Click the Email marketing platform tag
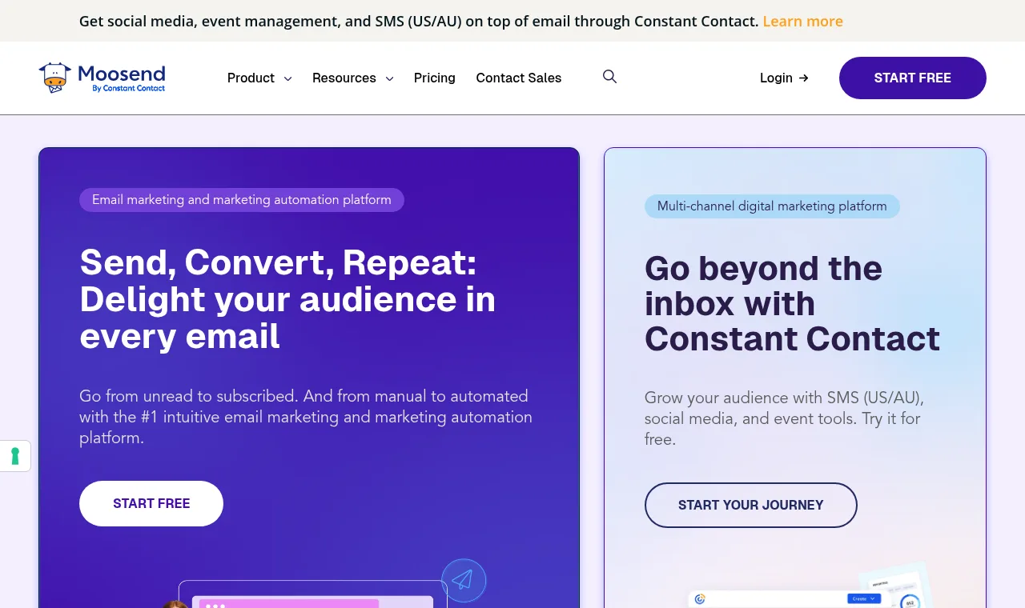The image size is (1025, 608). [242, 200]
